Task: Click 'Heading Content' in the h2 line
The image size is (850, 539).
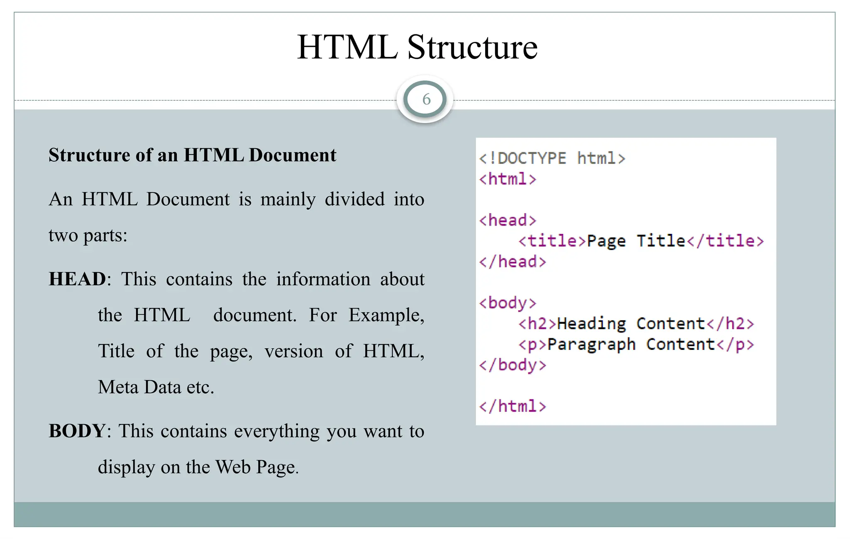Action: click(x=631, y=324)
